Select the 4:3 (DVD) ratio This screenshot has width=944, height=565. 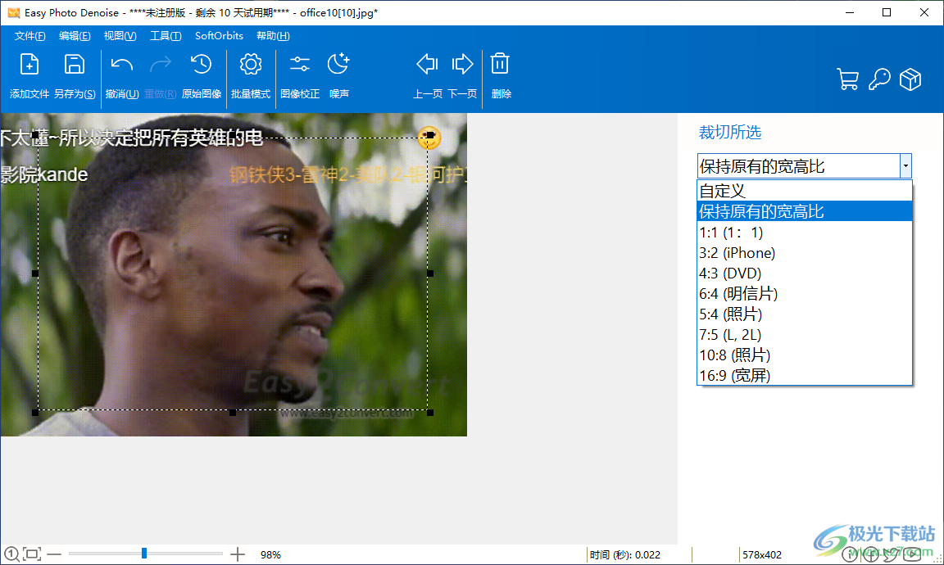[805, 273]
